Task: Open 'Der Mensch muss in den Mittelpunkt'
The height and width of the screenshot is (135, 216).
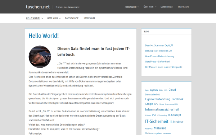Action: coord(163,67)
